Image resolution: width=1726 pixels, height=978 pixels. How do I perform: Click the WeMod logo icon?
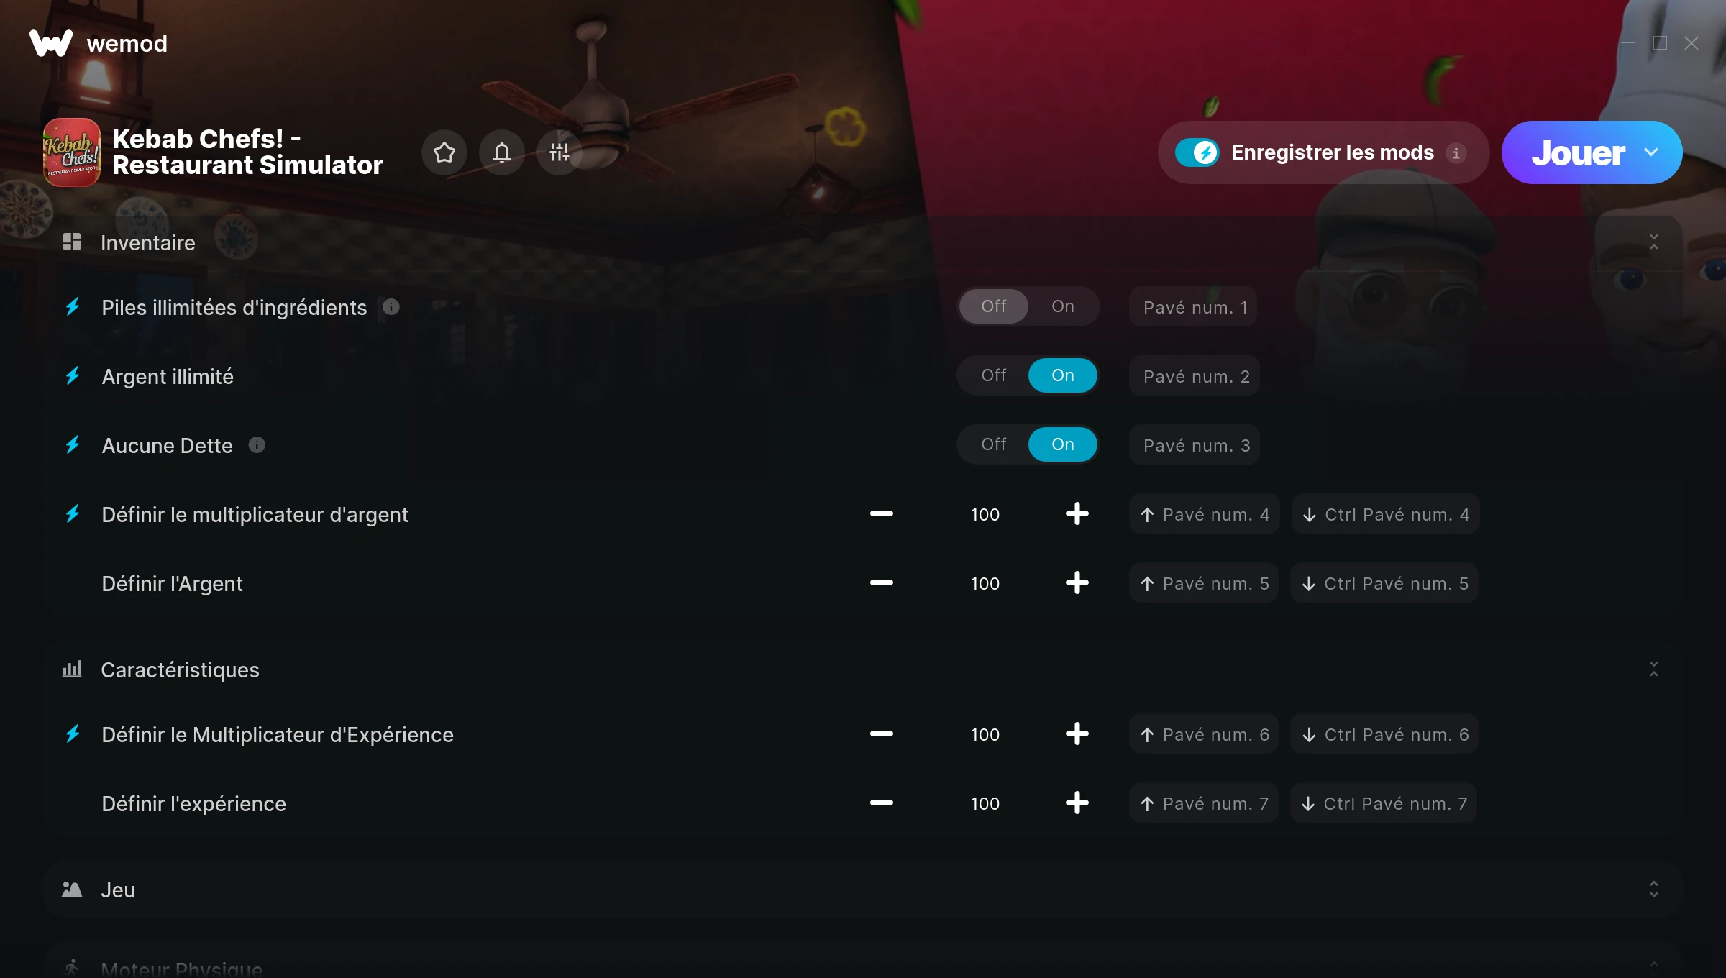[x=51, y=43]
